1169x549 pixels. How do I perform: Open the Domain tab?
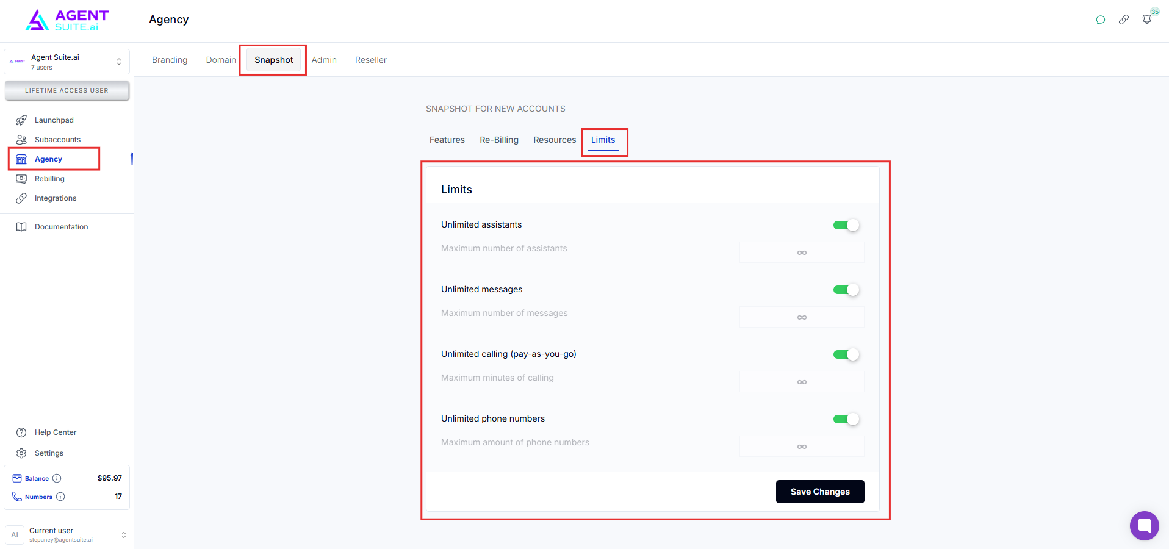point(221,60)
